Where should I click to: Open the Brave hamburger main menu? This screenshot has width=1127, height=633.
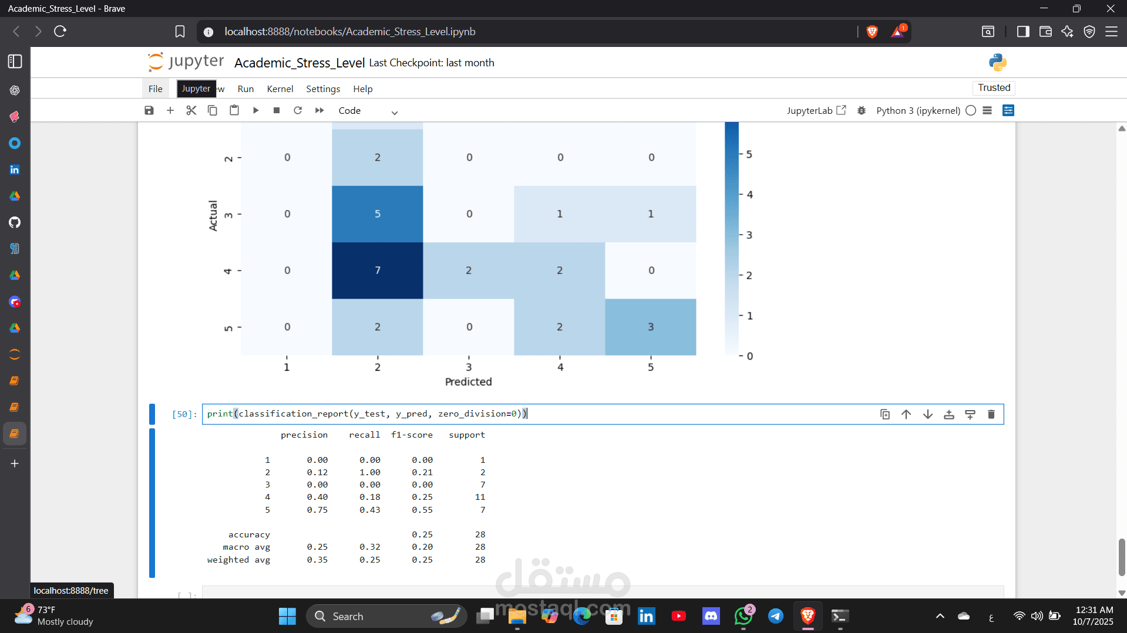1111,32
